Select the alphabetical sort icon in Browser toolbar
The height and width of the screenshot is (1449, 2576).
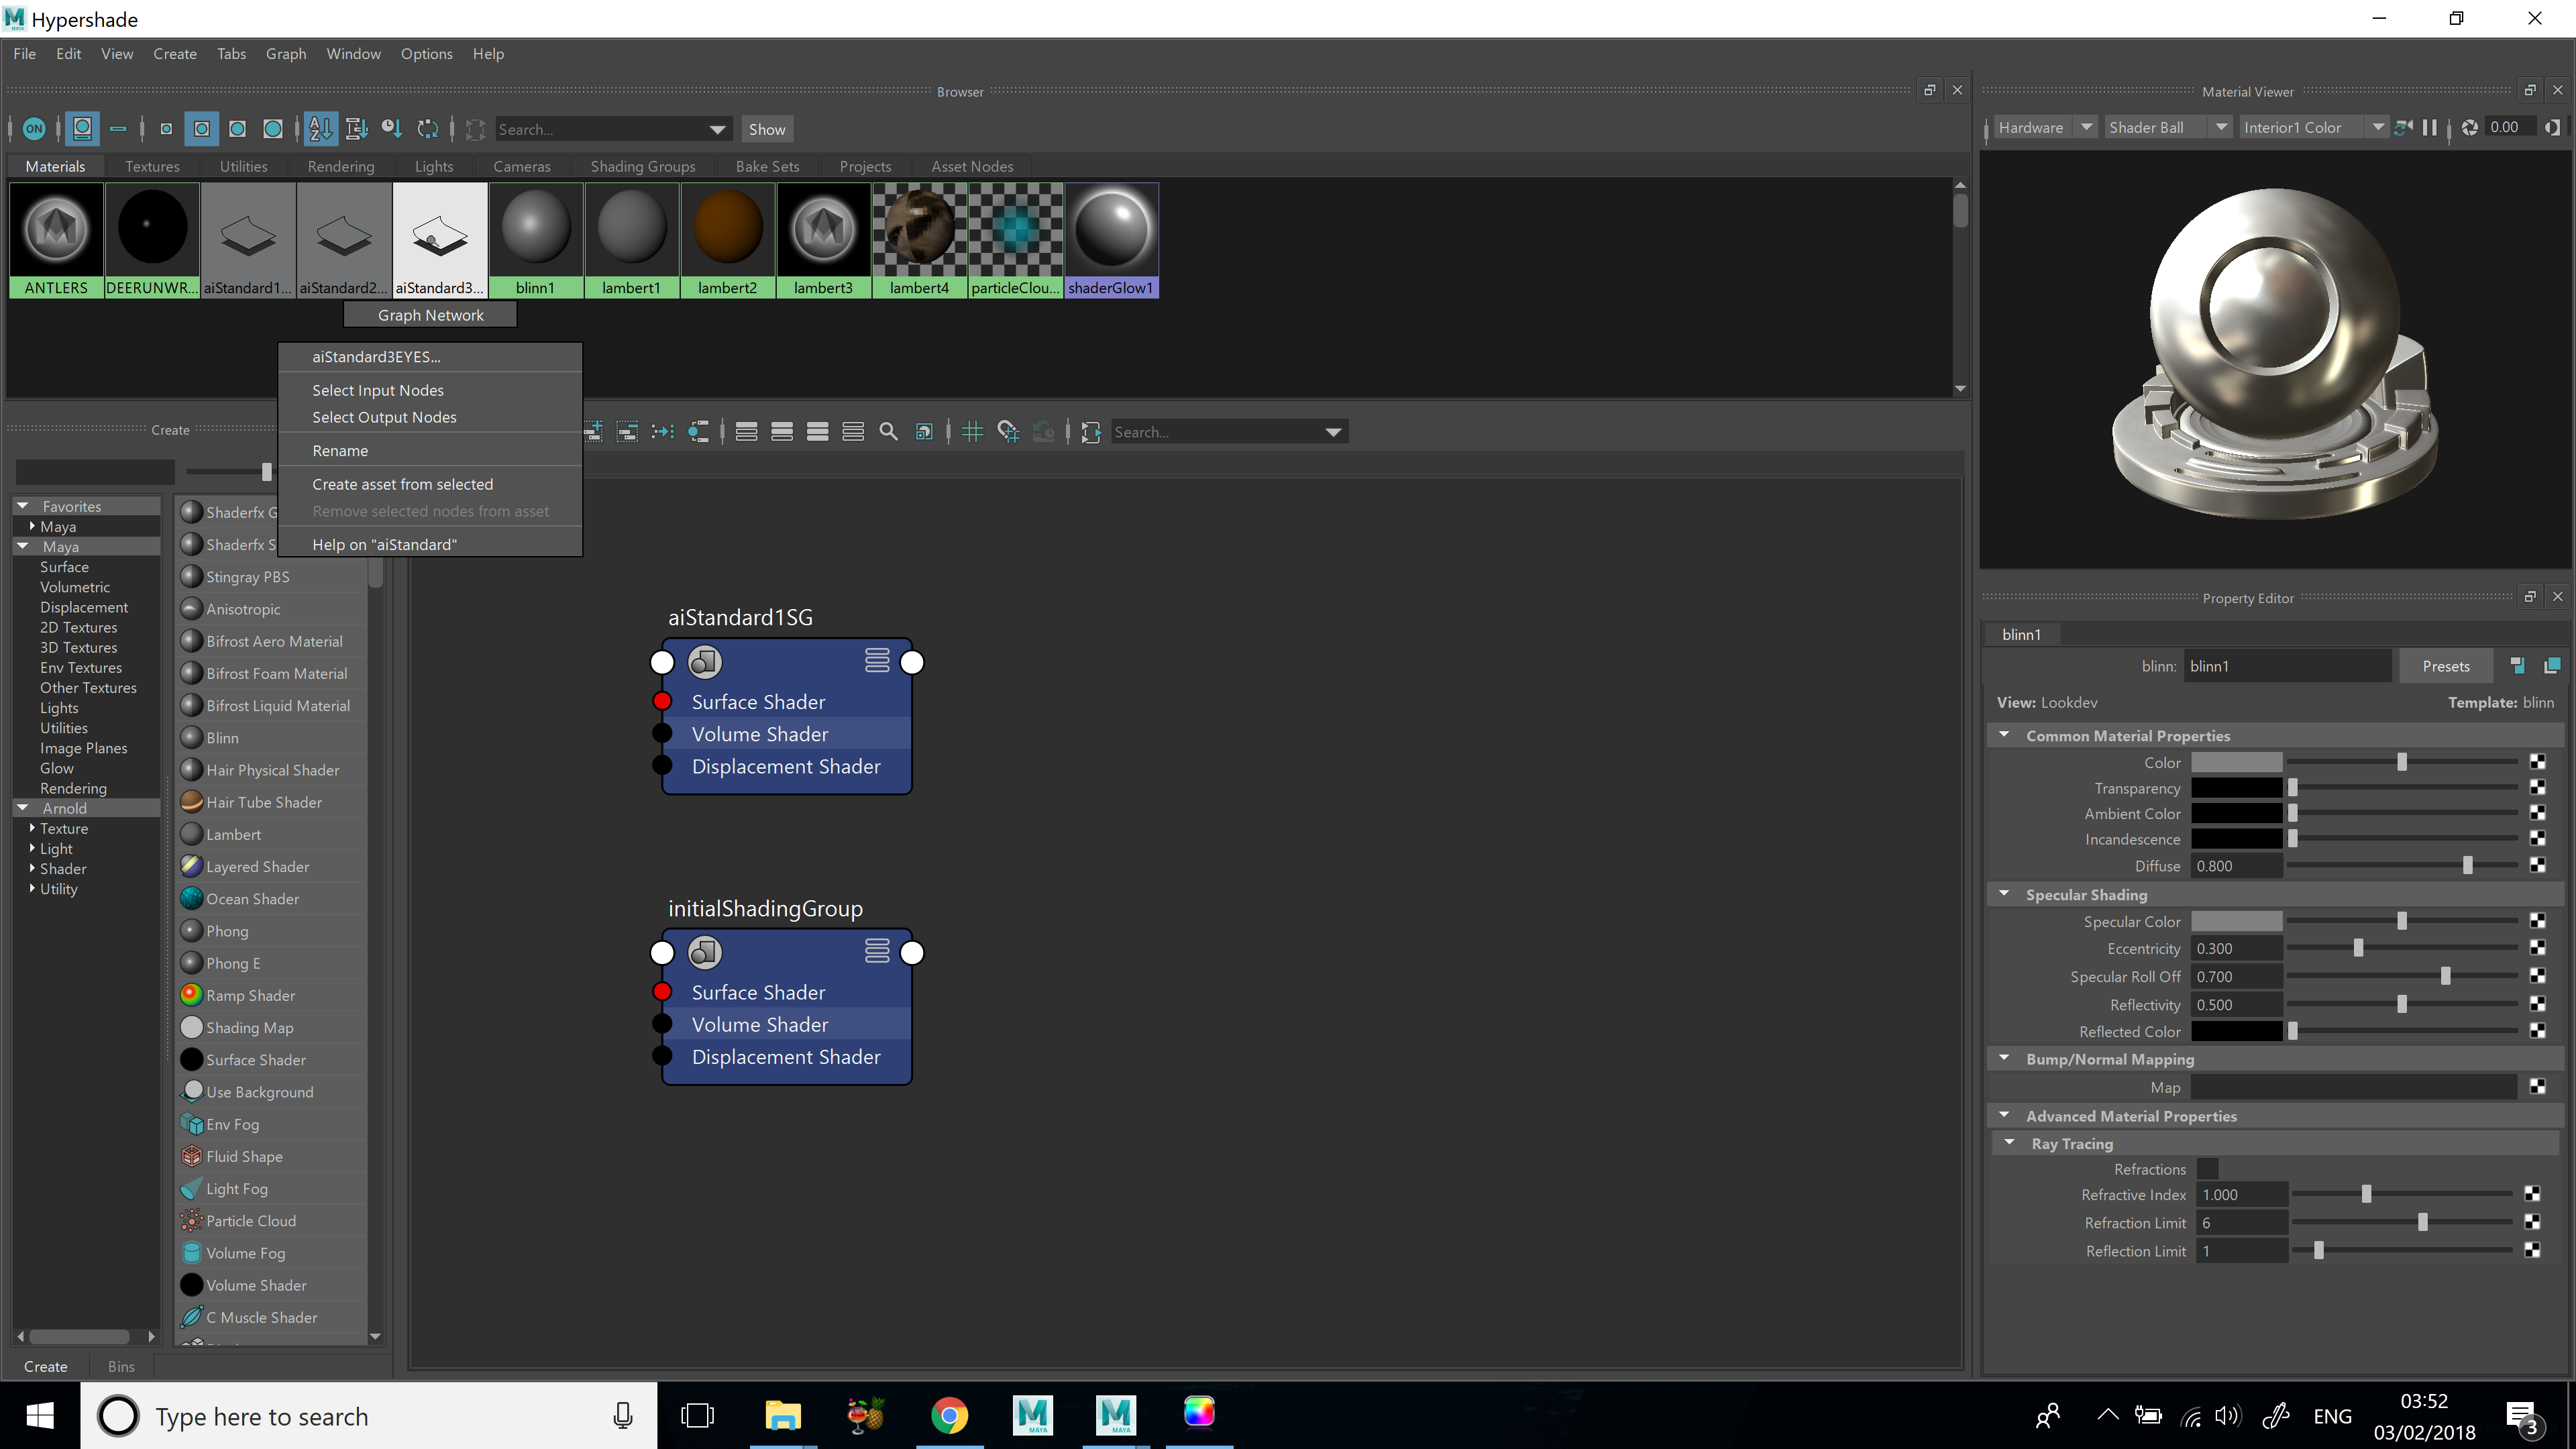pos(320,129)
